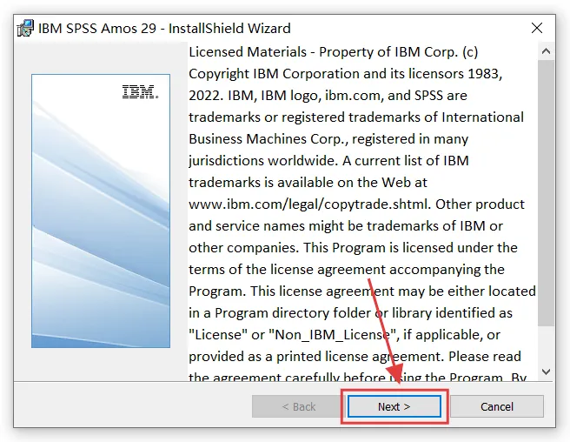Click the IBM logo in banner image
The image size is (570, 442).
[140, 91]
